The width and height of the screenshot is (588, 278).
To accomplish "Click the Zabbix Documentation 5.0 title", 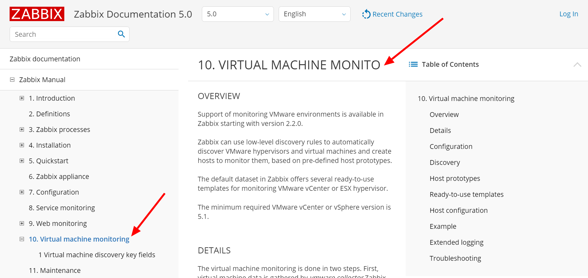I will tap(133, 14).
